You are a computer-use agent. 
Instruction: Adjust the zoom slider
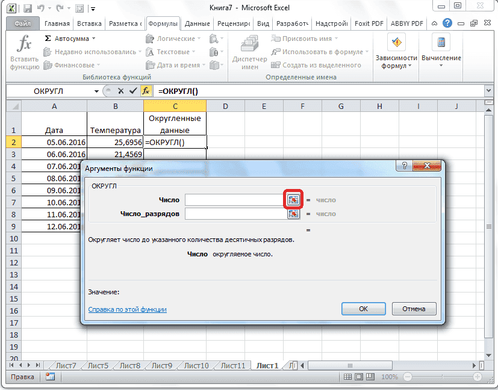(x=443, y=377)
